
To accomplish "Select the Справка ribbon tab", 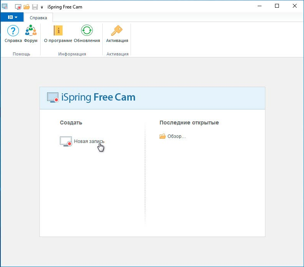I will [38, 18].
